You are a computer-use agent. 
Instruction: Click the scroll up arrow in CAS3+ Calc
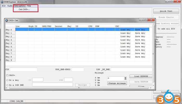153,24
